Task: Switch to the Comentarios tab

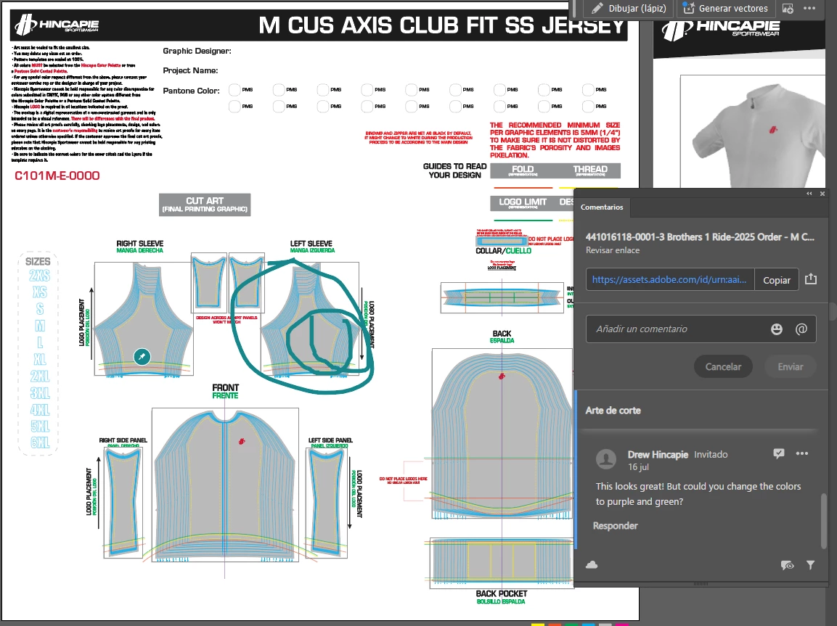Action: pos(602,207)
